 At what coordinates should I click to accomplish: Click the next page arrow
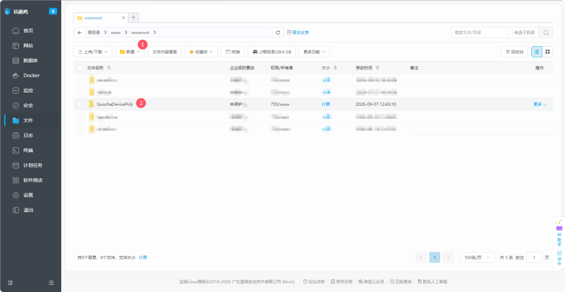tap(448, 257)
